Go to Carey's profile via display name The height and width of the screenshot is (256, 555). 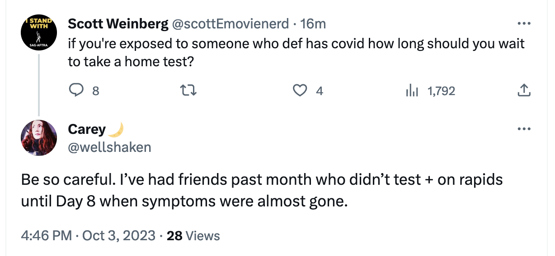[87, 129]
